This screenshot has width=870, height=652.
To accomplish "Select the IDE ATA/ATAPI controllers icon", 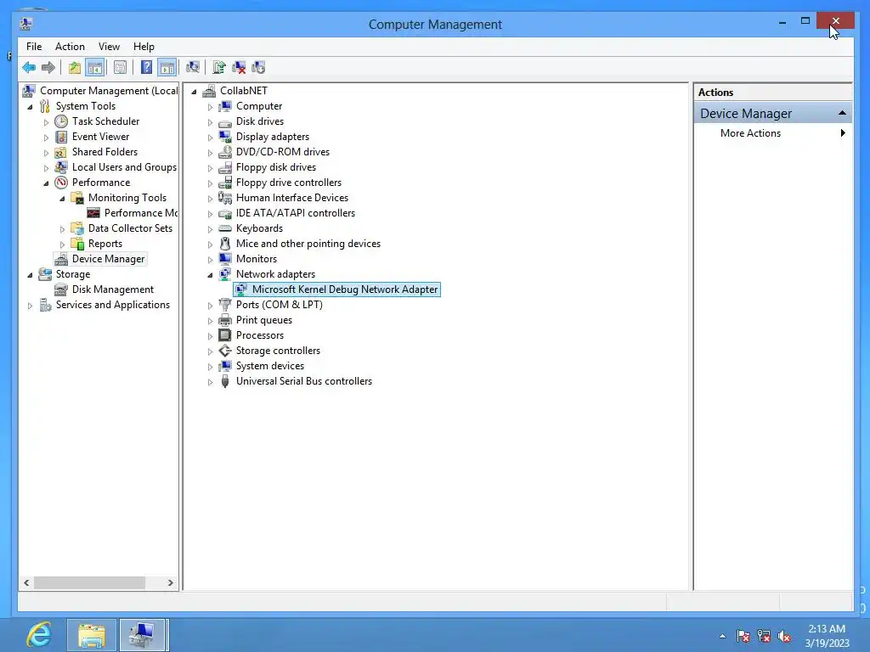I will [224, 213].
